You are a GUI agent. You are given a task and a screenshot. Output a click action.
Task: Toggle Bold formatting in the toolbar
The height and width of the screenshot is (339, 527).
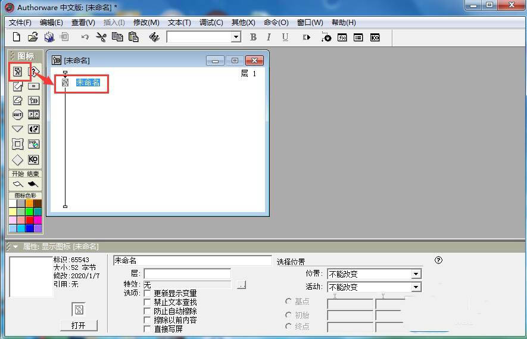pos(254,37)
